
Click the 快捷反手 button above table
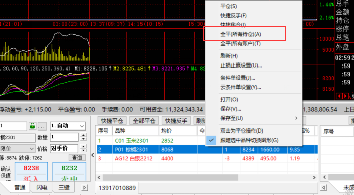pyautogui.click(x=176, y=121)
